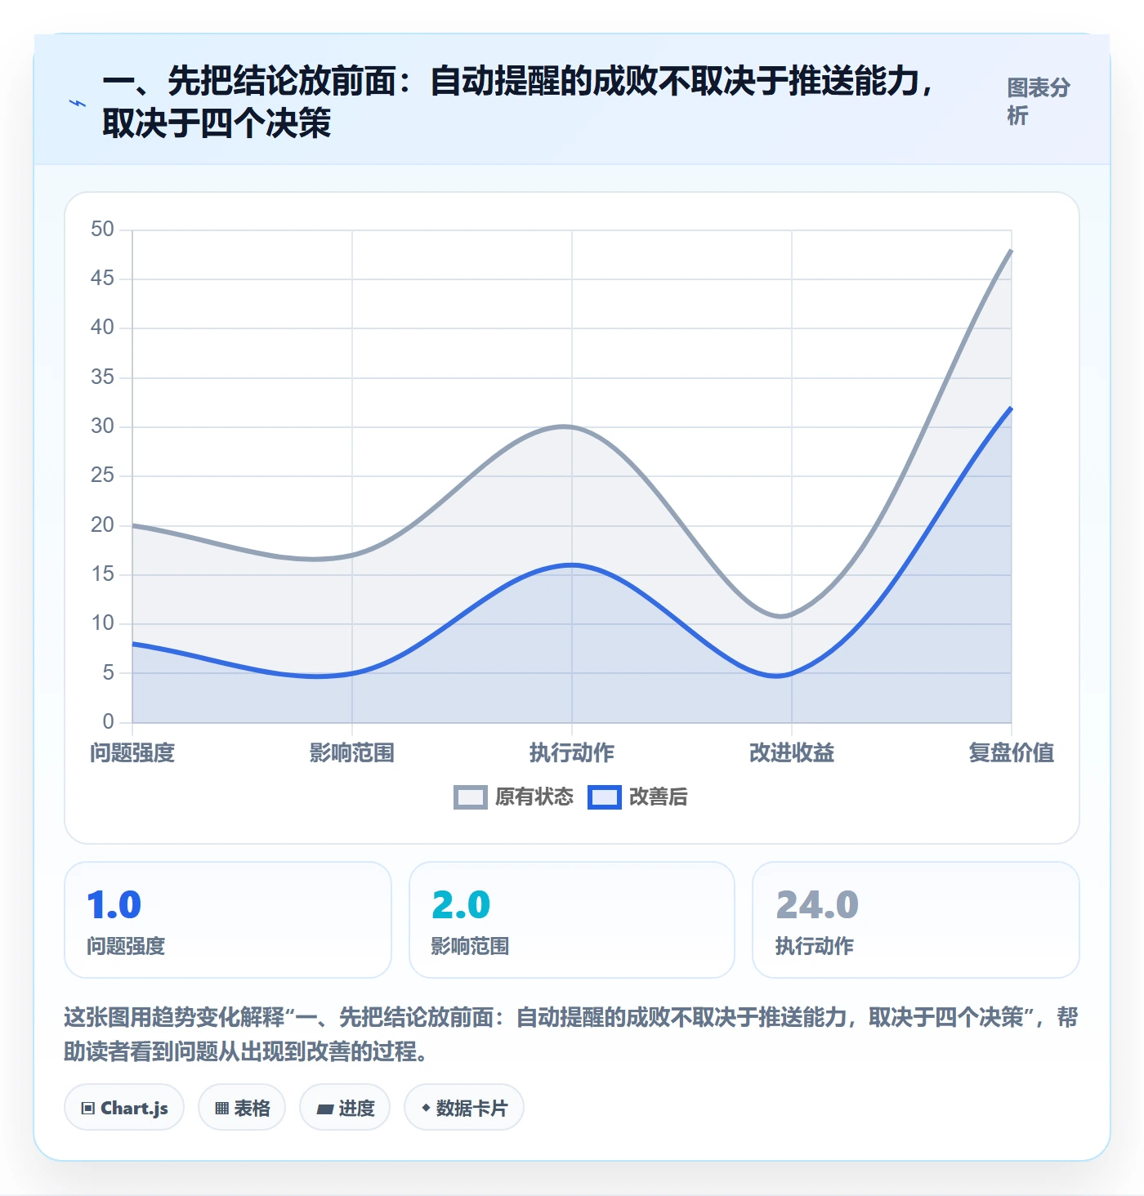
Task: Click the blue 改善后 legend color box
Action: (x=605, y=797)
